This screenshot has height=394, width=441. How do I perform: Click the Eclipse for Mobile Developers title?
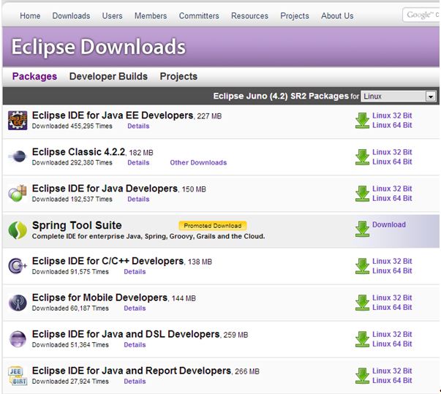click(x=100, y=298)
